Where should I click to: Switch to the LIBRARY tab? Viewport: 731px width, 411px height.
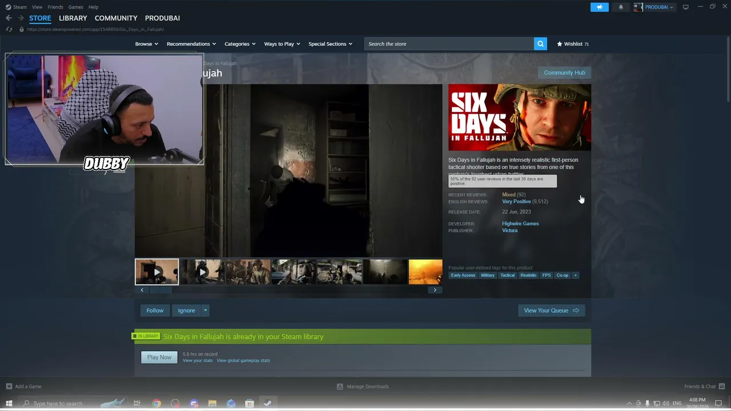click(73, 18)
